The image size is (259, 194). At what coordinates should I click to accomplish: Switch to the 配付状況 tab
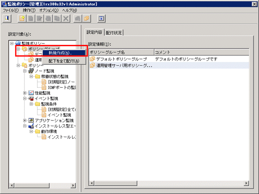point(114,33)
